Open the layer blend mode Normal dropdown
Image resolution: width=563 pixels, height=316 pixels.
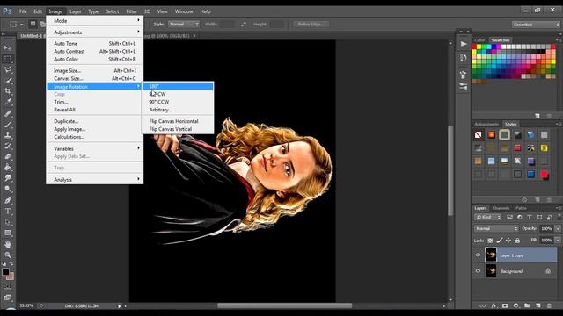click(x=496, y=228)
